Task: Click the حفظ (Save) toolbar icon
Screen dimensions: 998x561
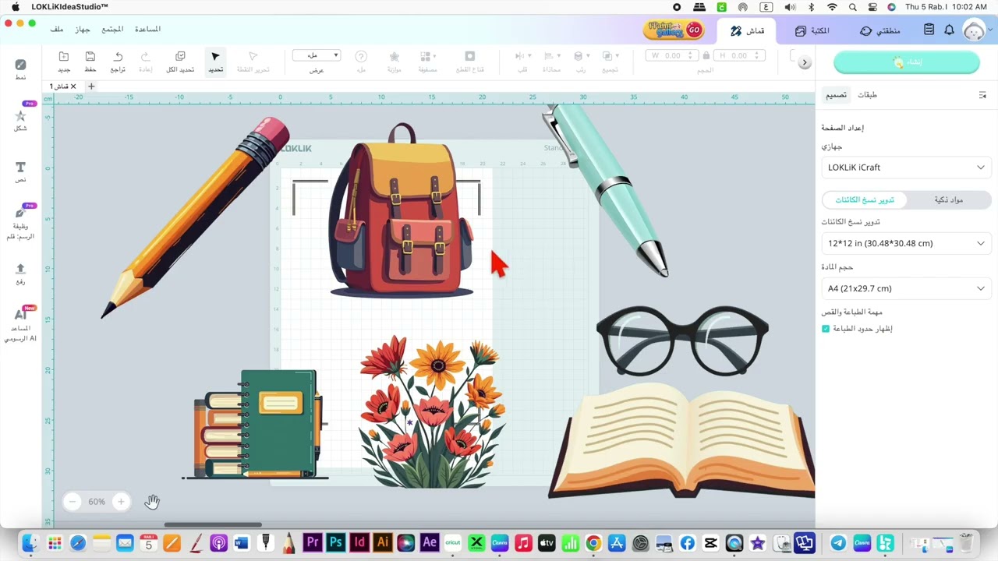Action: tap(90, 57)
